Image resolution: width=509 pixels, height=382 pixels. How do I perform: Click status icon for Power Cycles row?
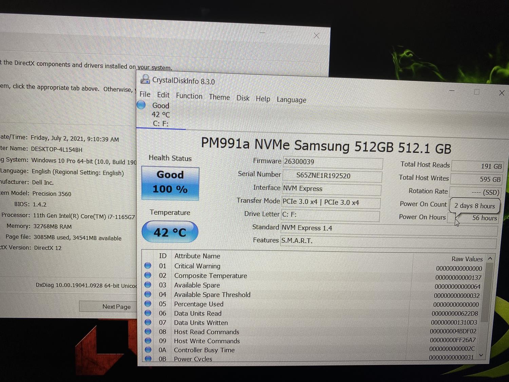148,358
